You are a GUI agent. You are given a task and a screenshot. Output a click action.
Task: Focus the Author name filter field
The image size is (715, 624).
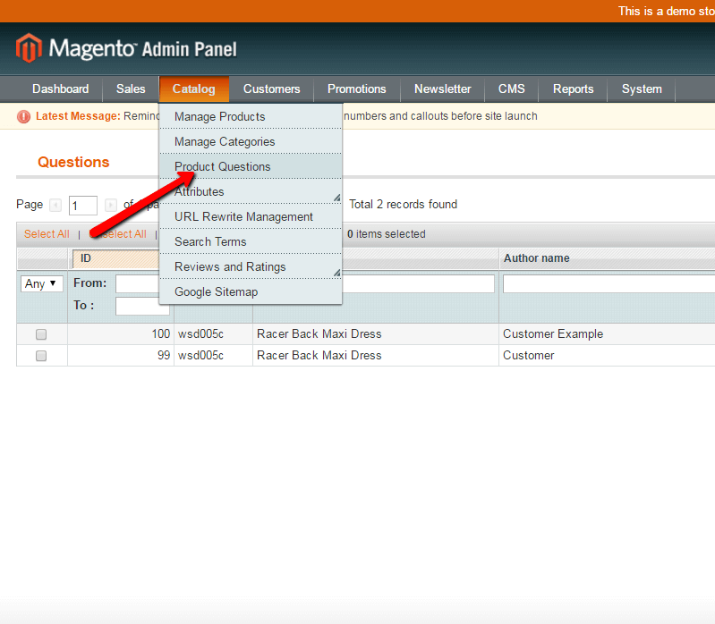click(609, 284)
